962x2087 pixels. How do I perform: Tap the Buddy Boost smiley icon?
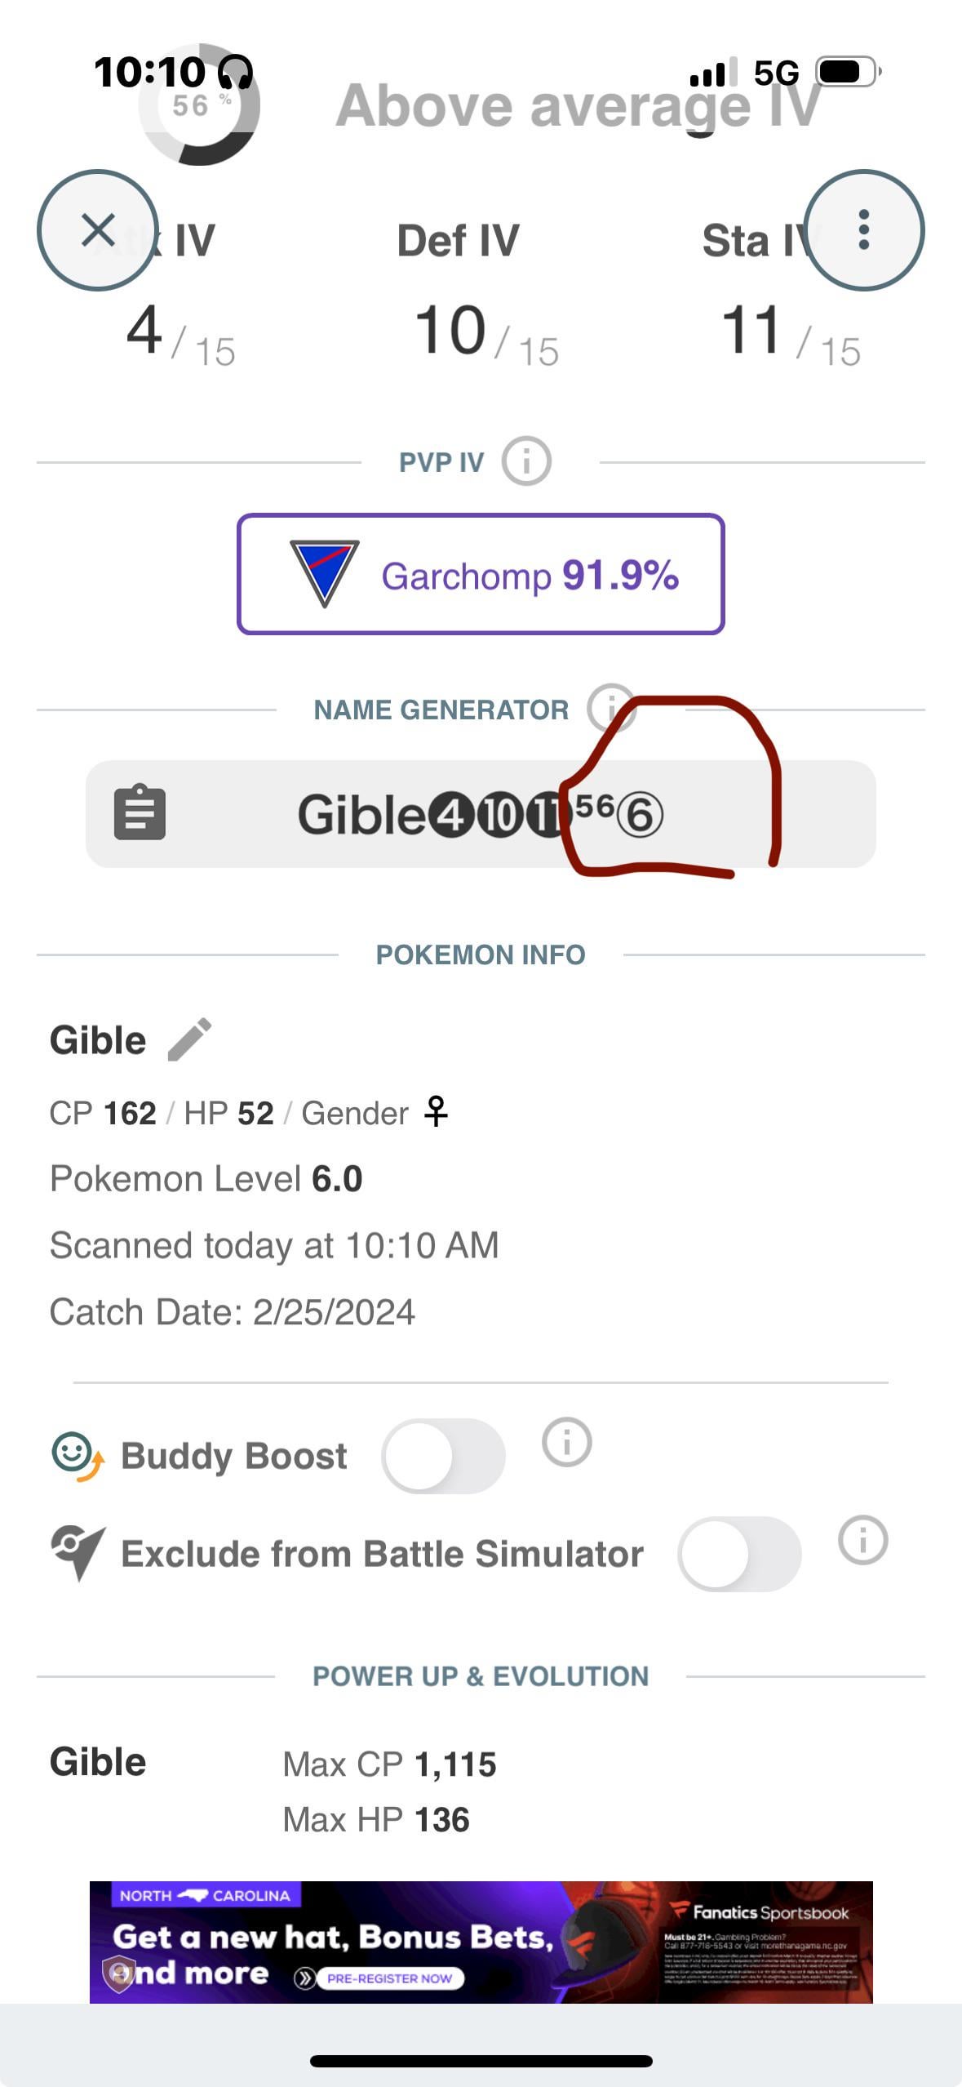[77, 1456]
